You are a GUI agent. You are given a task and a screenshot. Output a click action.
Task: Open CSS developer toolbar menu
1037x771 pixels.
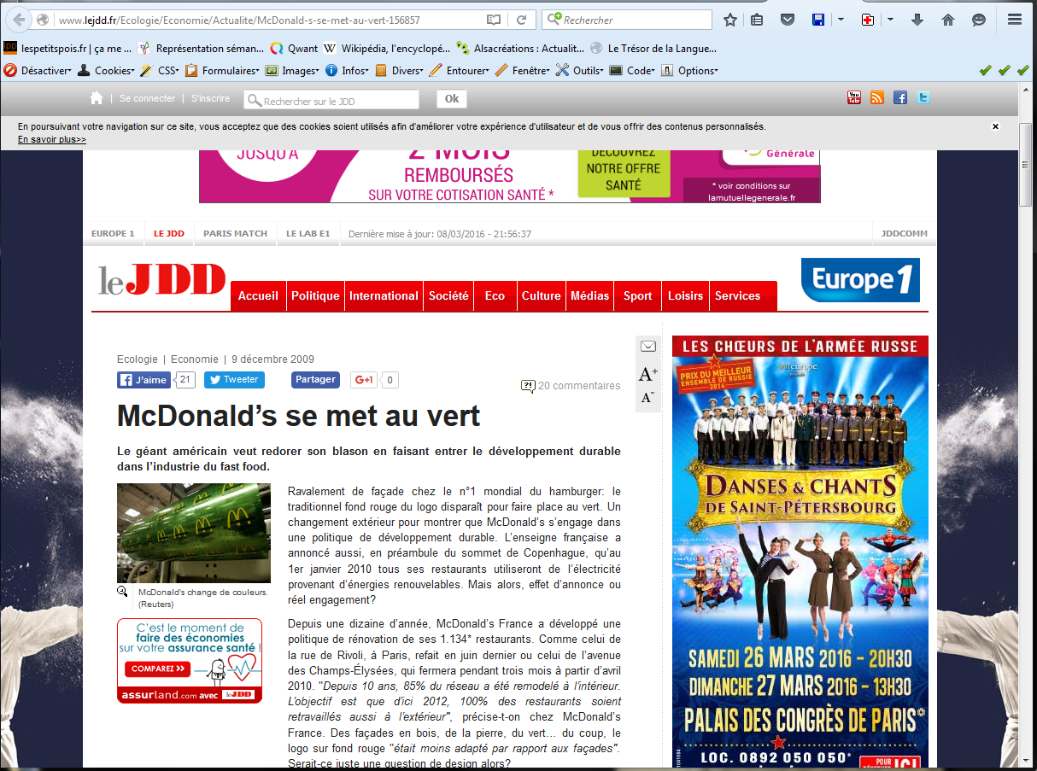(x=160, y=71)
